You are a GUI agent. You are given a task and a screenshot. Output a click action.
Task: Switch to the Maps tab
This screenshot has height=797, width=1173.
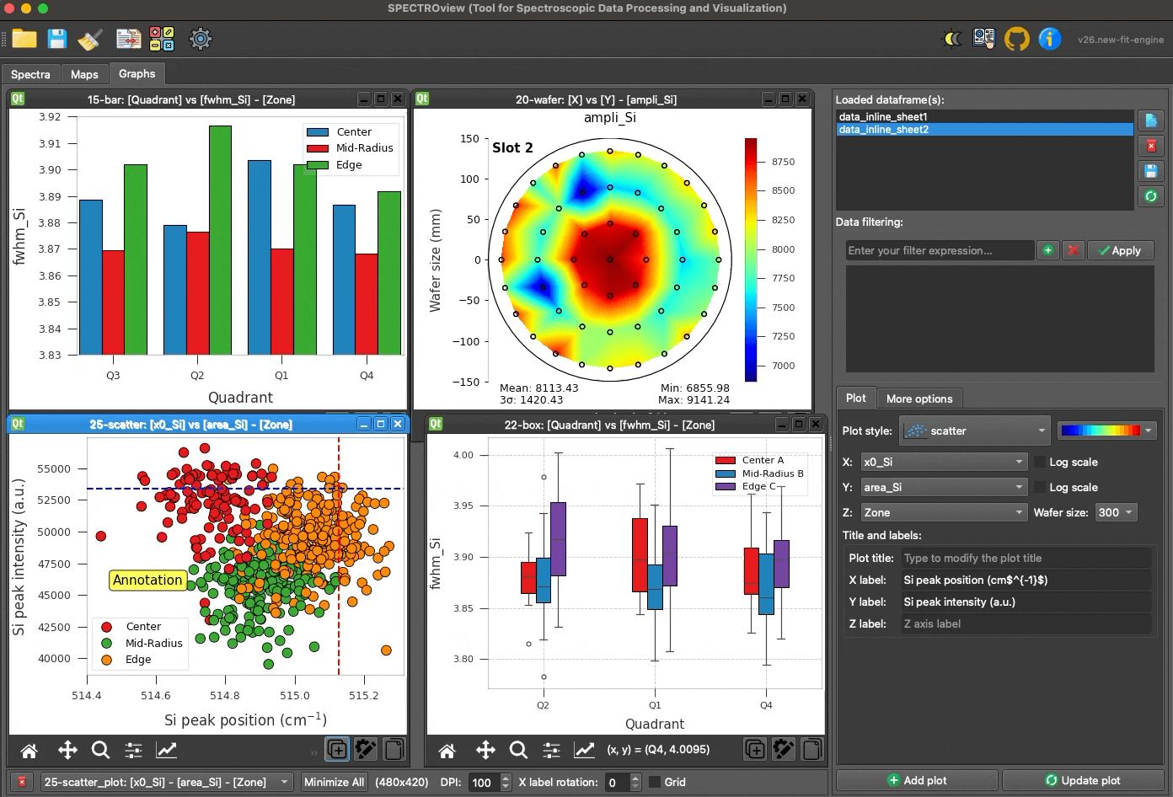(x=84, y=74)
